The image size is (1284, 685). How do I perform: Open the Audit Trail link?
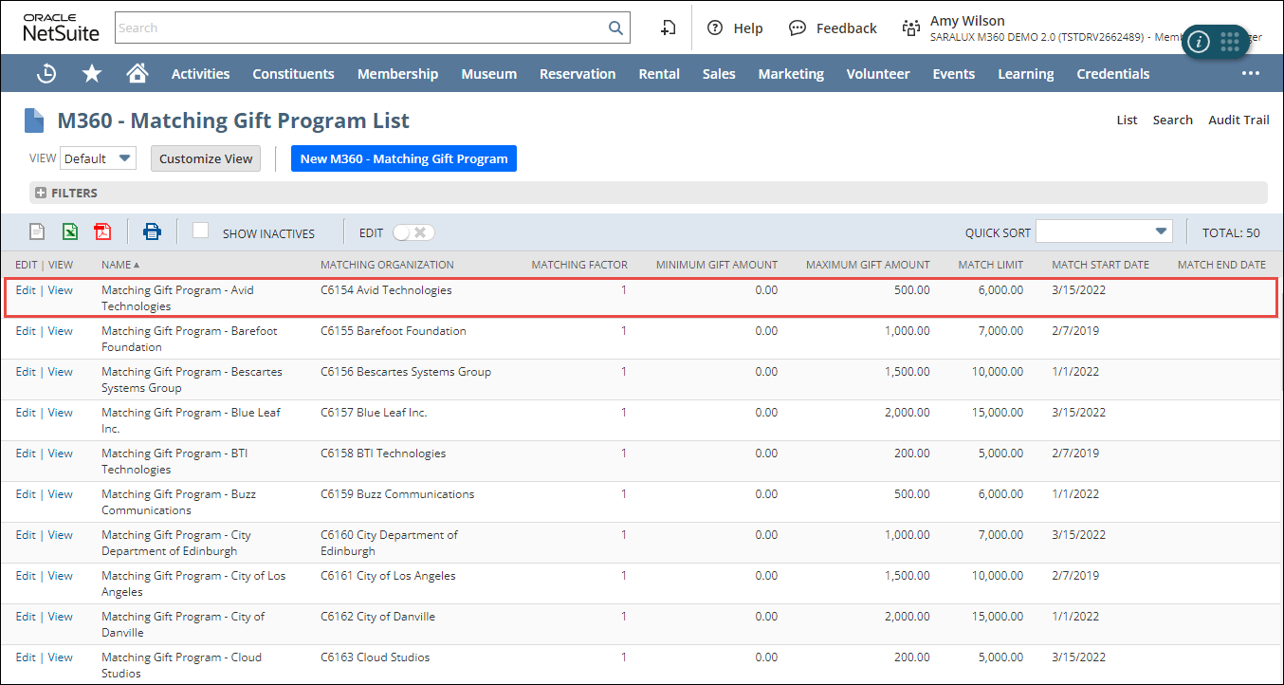point(1238,120)
